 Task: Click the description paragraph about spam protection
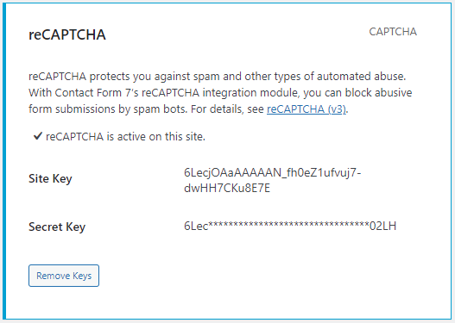[x=220, y=93]
